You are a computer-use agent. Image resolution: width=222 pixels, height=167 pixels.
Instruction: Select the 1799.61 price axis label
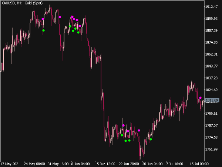pyautogui.click(x=211, y=114)
